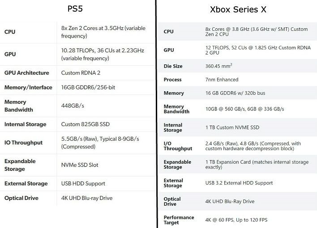Click the 'Custom 825GB SSD' value
Viewport: 317px width, 228px height.
[x=85, y=124]
